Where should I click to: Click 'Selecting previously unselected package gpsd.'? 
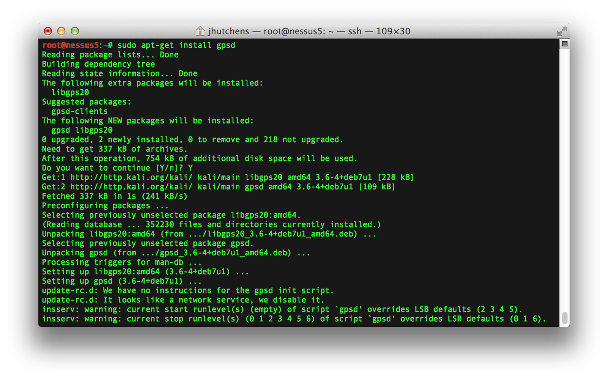[x=148, y=243]
